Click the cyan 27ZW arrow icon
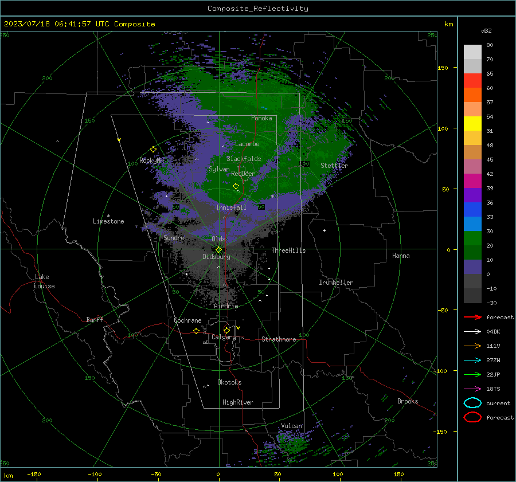516x482 pixels. click(472, 360)
